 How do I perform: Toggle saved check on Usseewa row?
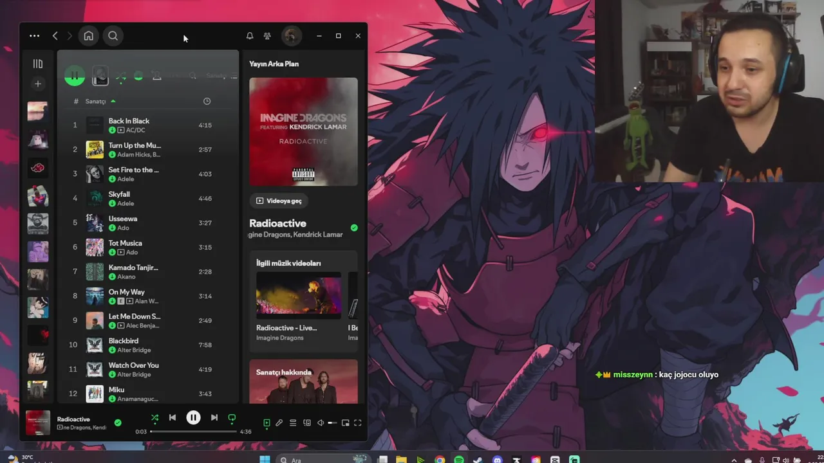(x=112, y=228)
